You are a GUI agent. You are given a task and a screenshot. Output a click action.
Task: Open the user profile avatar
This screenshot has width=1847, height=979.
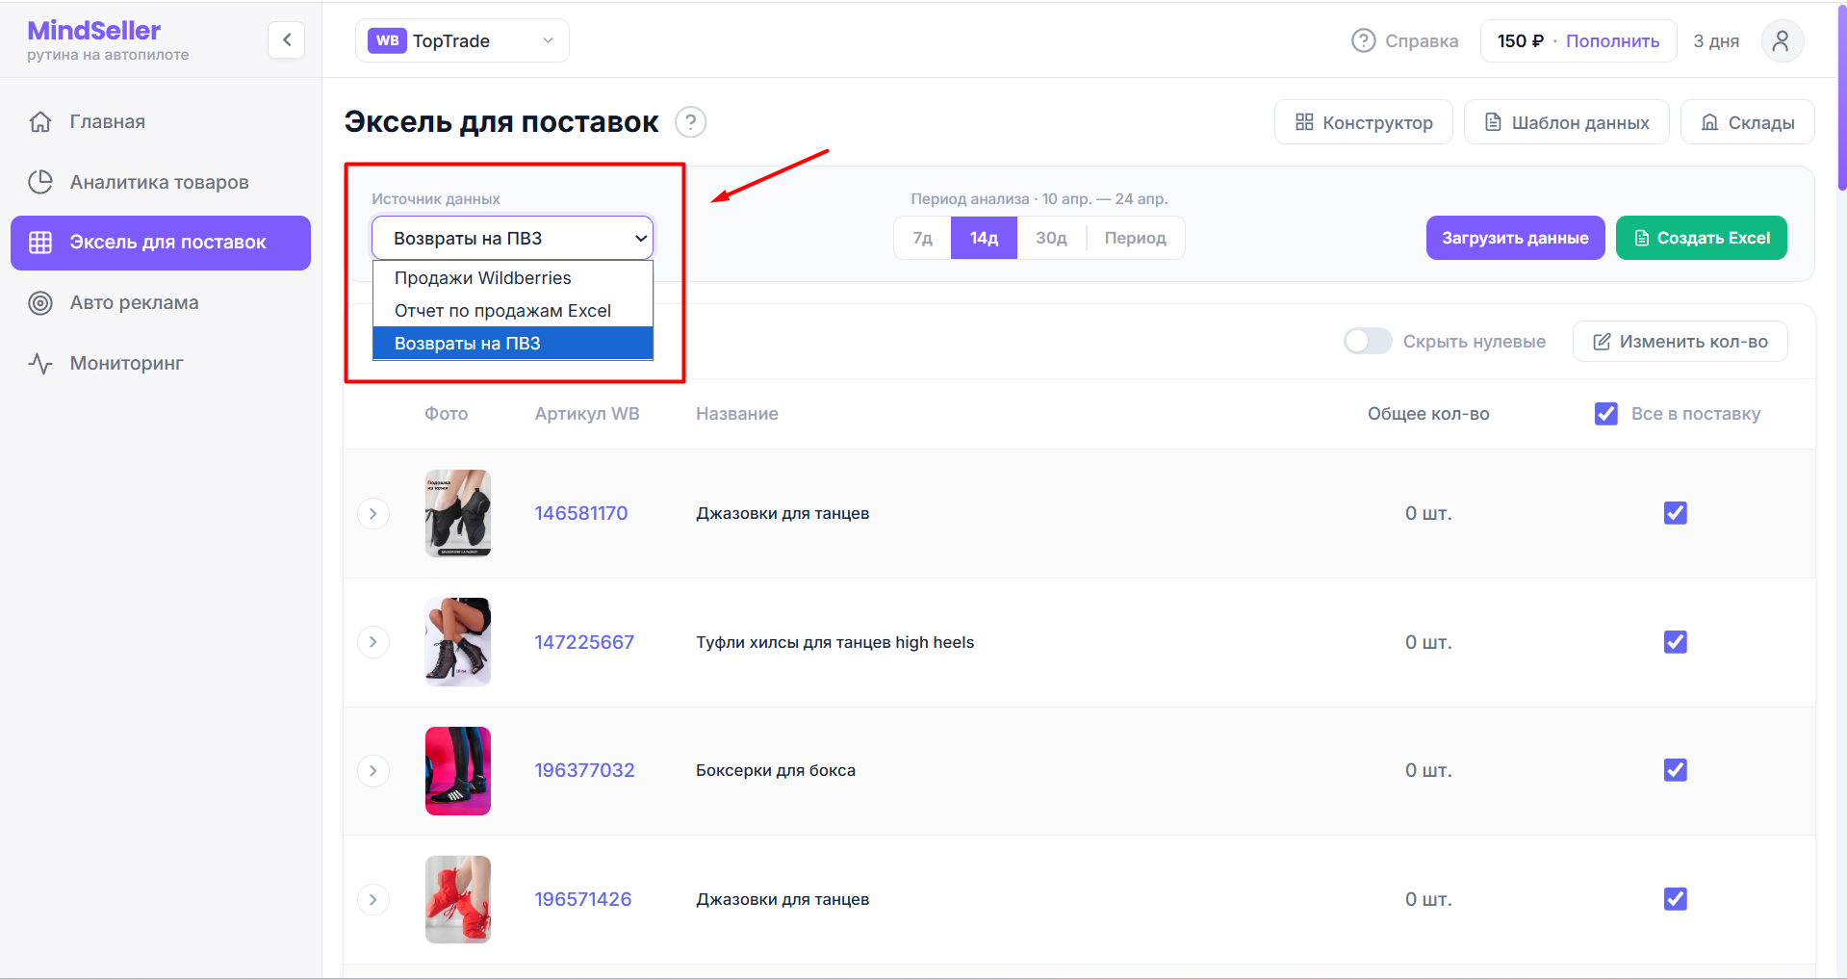pyautogui.click(x=1782, y=41)
